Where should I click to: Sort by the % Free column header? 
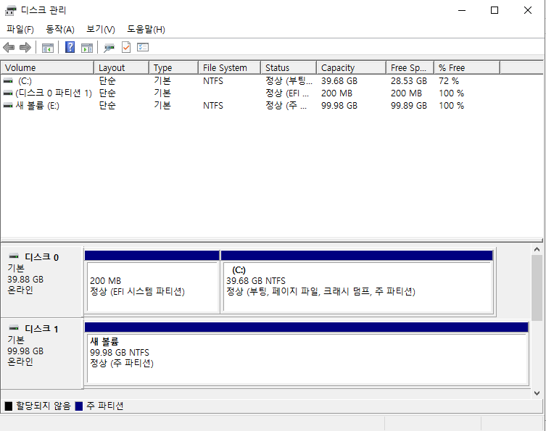pyautogui.click(x=467, y=68)
